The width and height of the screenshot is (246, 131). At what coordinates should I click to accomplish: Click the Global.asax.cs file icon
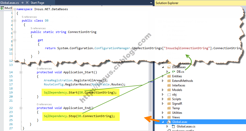173,126
